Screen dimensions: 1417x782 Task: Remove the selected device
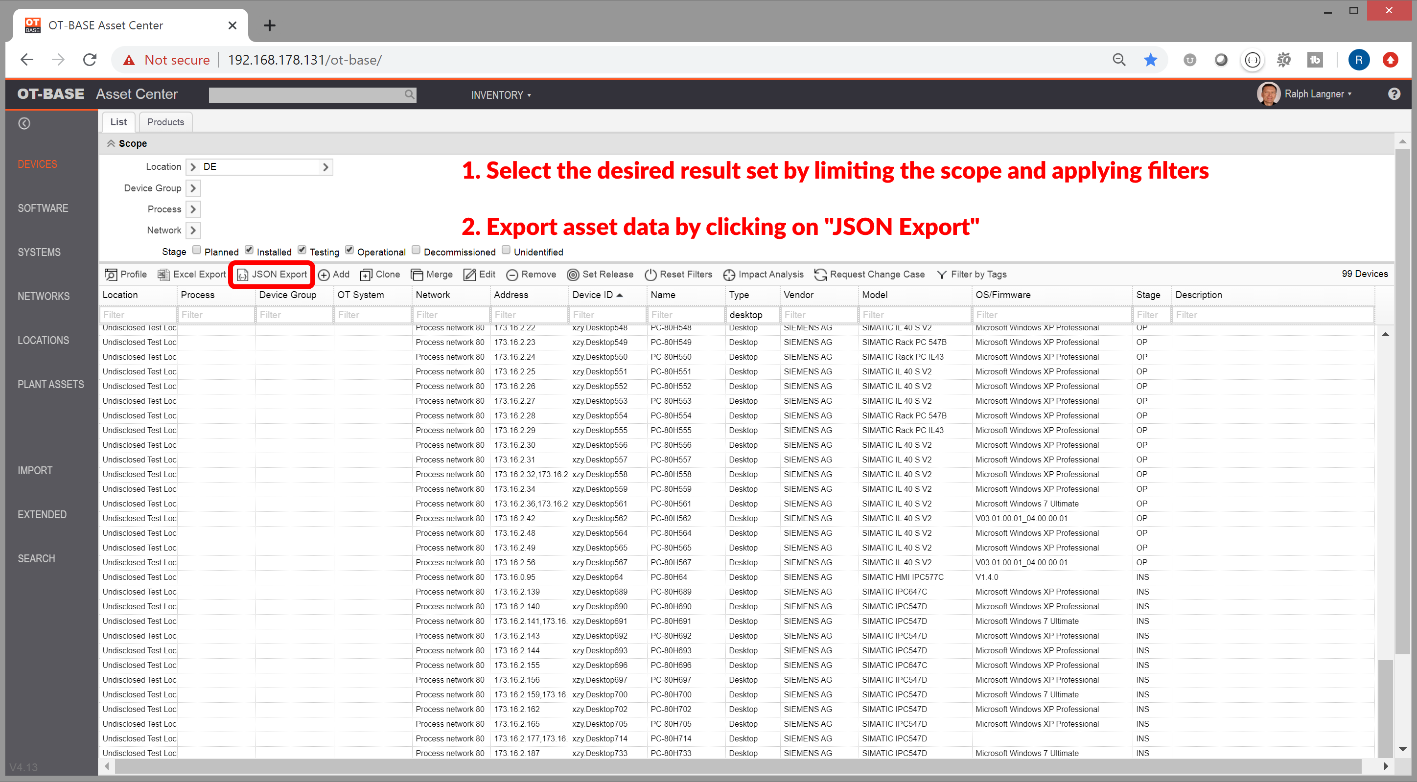532,274
